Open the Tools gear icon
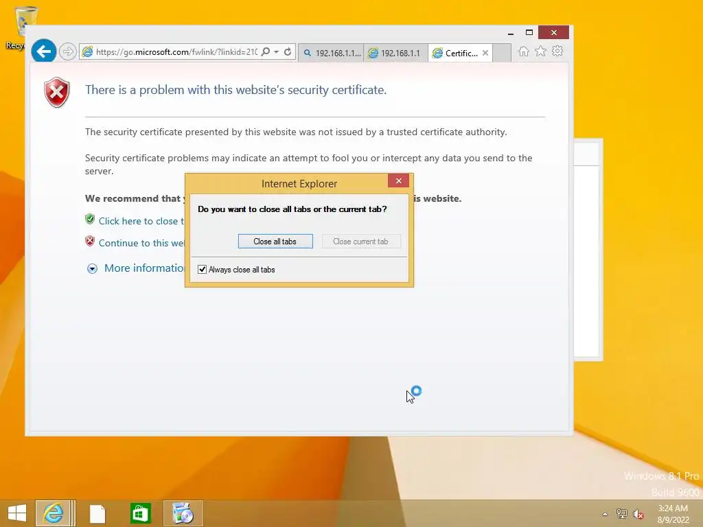Image resolution: width=703 pixels, height=527 pixels. [557, 51]
